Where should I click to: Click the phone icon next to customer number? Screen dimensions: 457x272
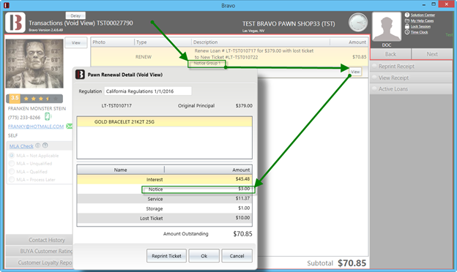(x=47, y=117)
